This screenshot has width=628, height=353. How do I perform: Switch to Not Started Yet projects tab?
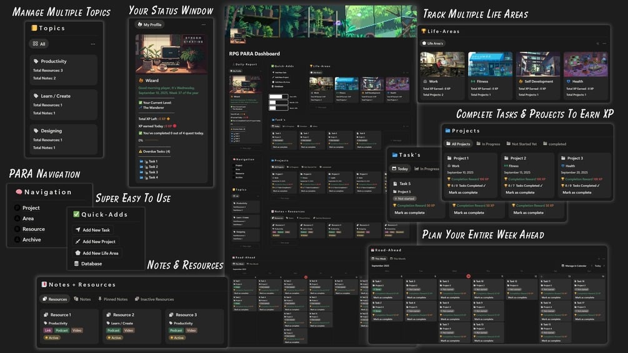point(521,144)
